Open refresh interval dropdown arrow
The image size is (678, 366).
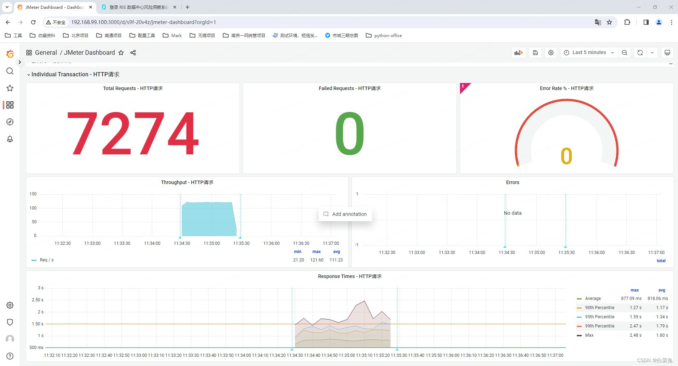(x=652, y=53)
